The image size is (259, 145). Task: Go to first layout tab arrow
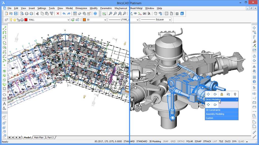click(x=9, y=137)
